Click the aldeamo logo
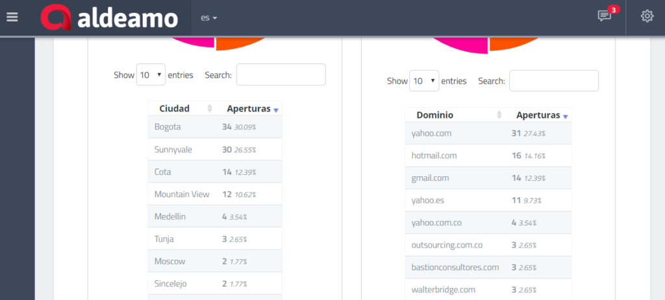The height and width of the screenshot is (300, 665). click(x=109, y=17)
